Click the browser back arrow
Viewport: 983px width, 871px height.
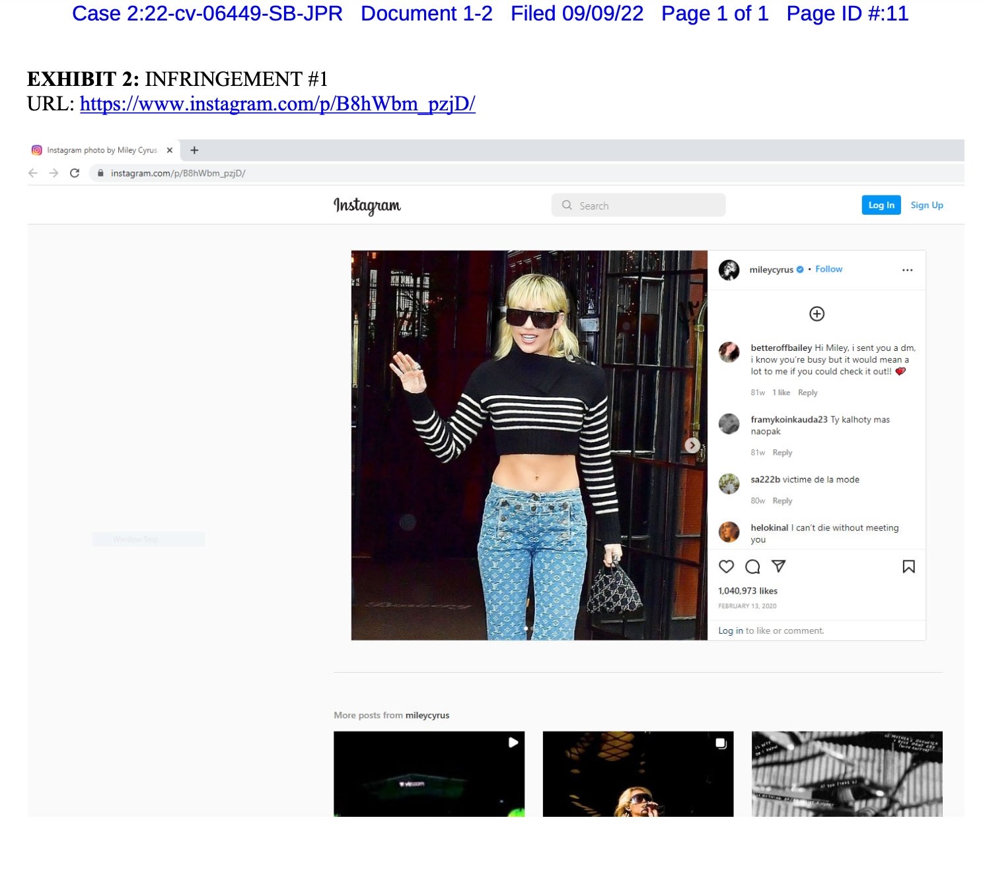pyautogui.click(x=33, y=173)
